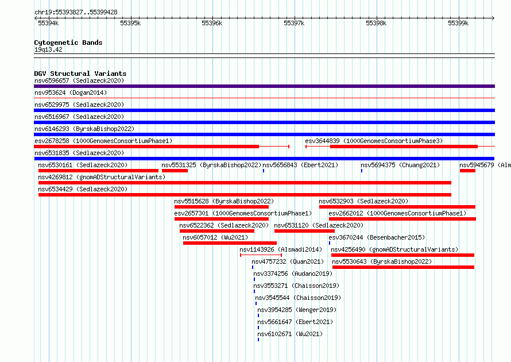Click the nsv6057012 (Wu2021) label
The width and height of the screenshot is (511, 362).
pos(215,237)
